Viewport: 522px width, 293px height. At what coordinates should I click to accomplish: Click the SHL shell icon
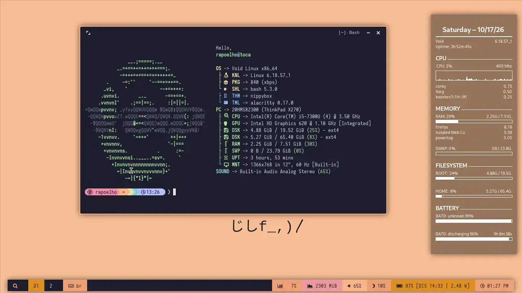tap(226, 89)
